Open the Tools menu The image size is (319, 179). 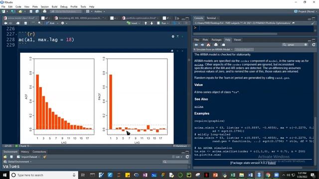(83, 6)
